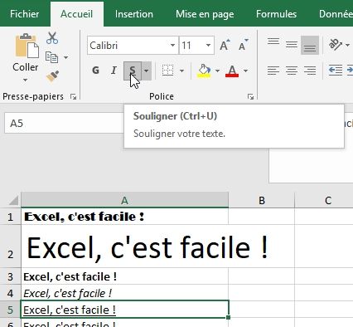Open text orientation dropdown arrow

point(347,45)
